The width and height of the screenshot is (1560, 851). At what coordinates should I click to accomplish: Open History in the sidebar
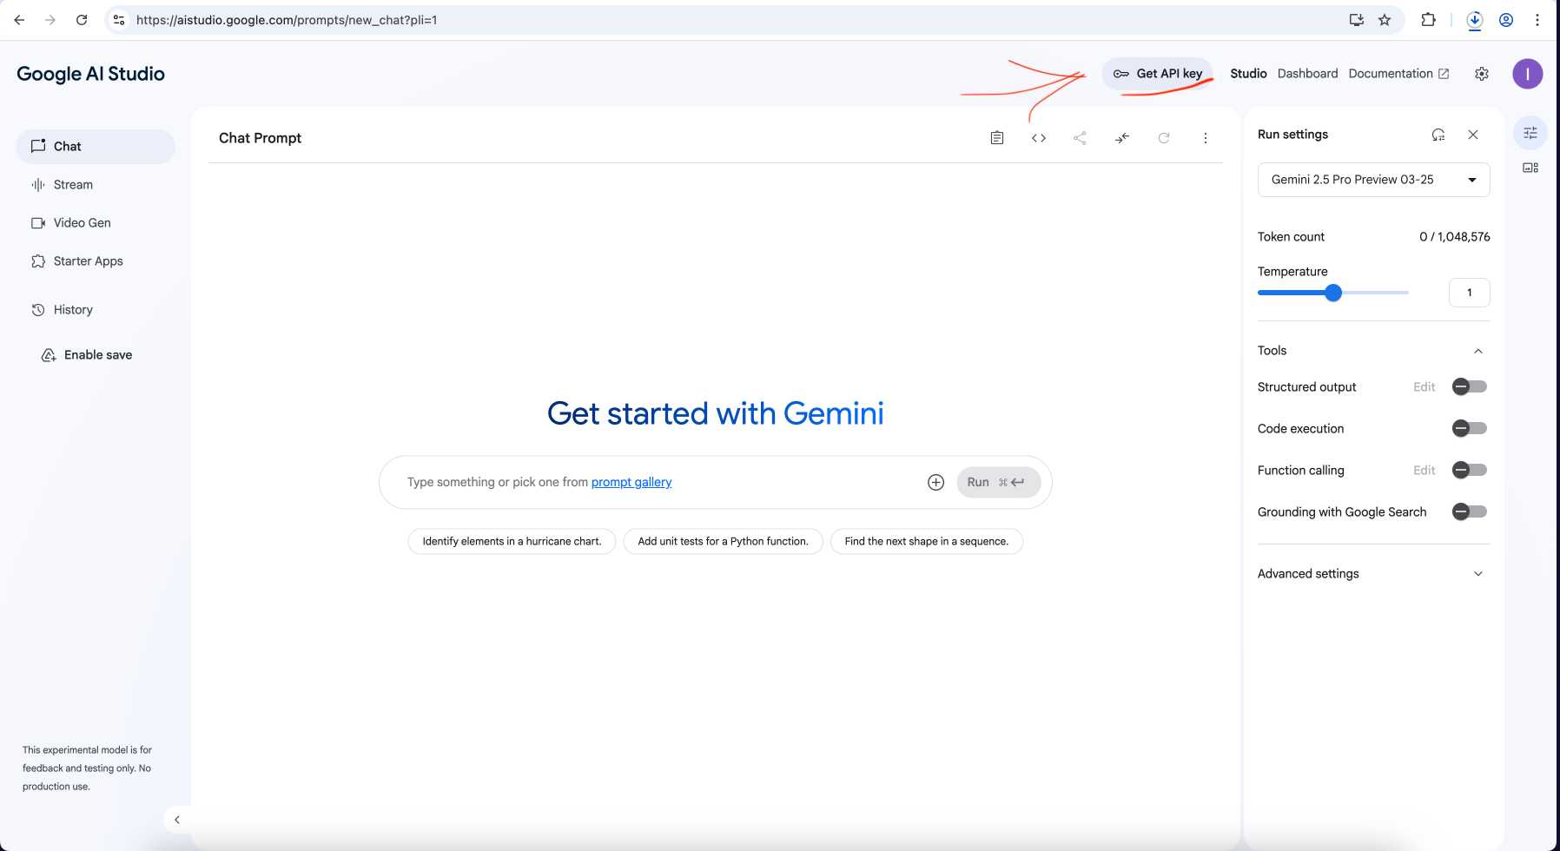[96, 310]
